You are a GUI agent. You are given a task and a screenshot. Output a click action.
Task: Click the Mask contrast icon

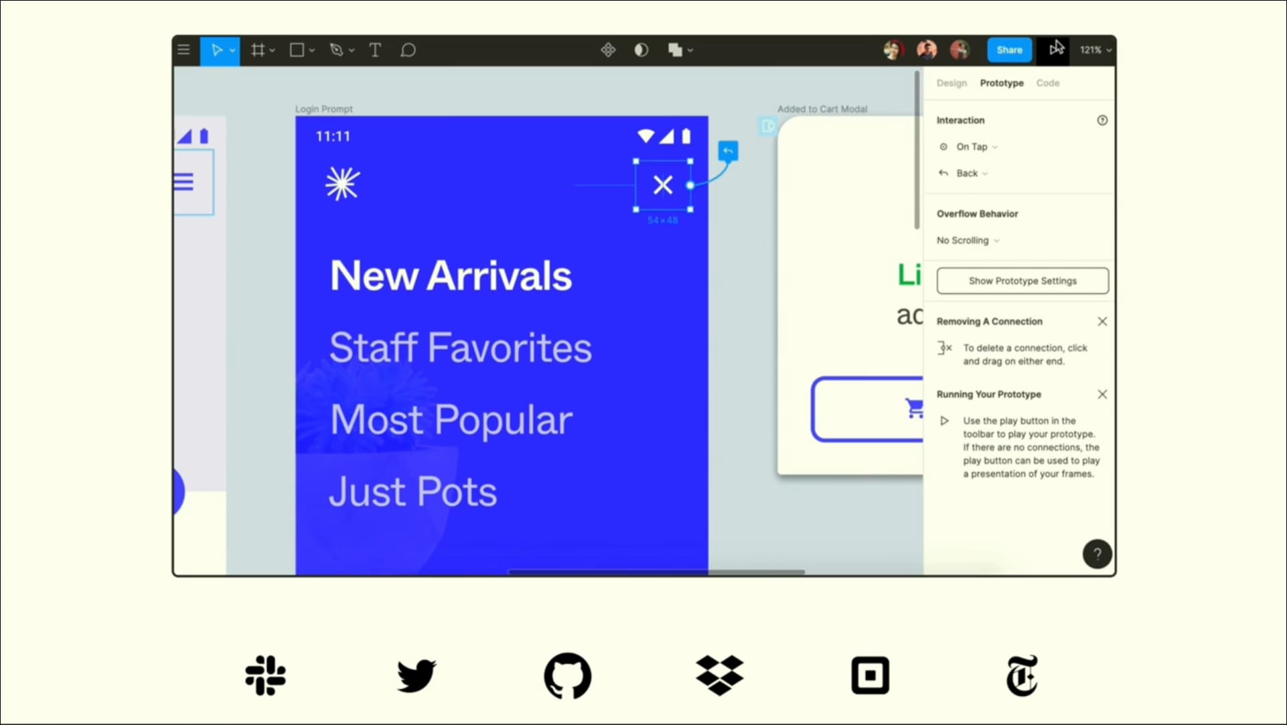click(x=641, y=50)
